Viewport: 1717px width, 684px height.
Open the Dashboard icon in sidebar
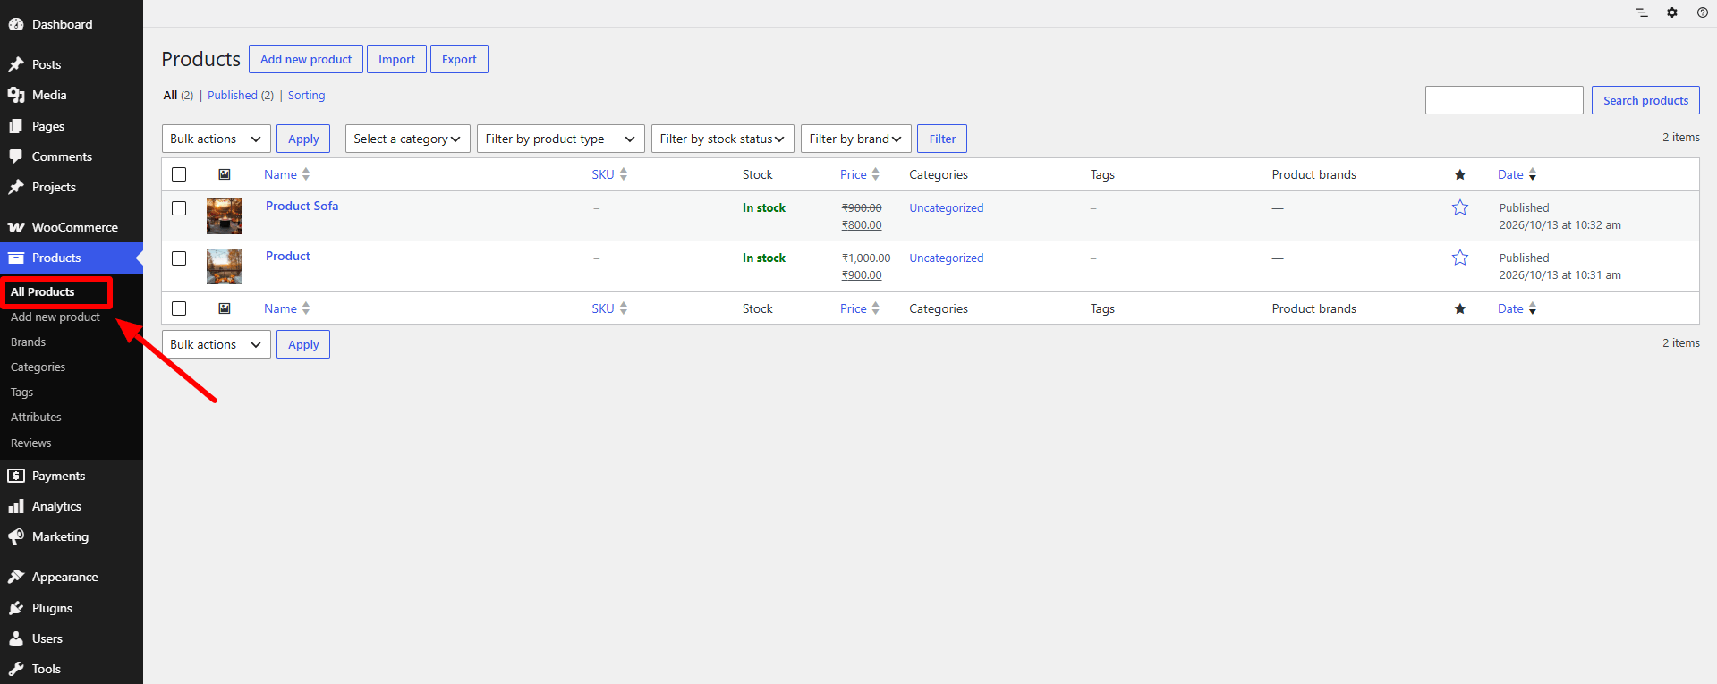click(x=16, y=24)
